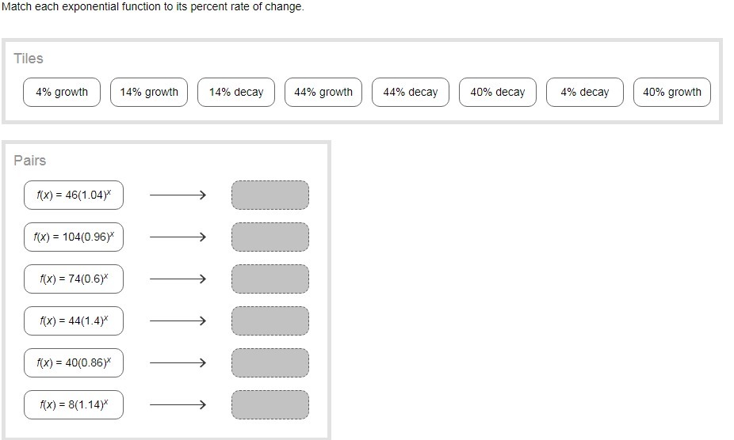Select the f(x) = 44(1.4)^x function box
The width and height of the screenshot is (734, 440).
click(74, 321)
